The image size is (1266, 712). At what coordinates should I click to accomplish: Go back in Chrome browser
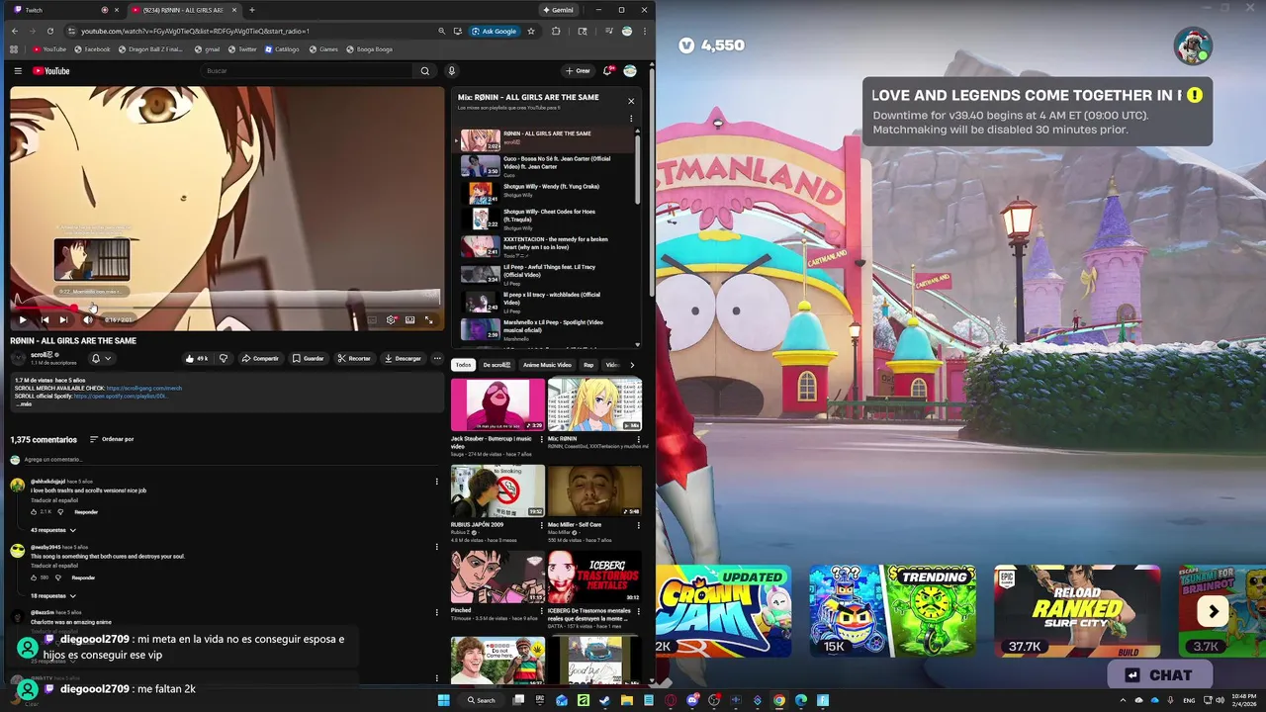point(14,31)
